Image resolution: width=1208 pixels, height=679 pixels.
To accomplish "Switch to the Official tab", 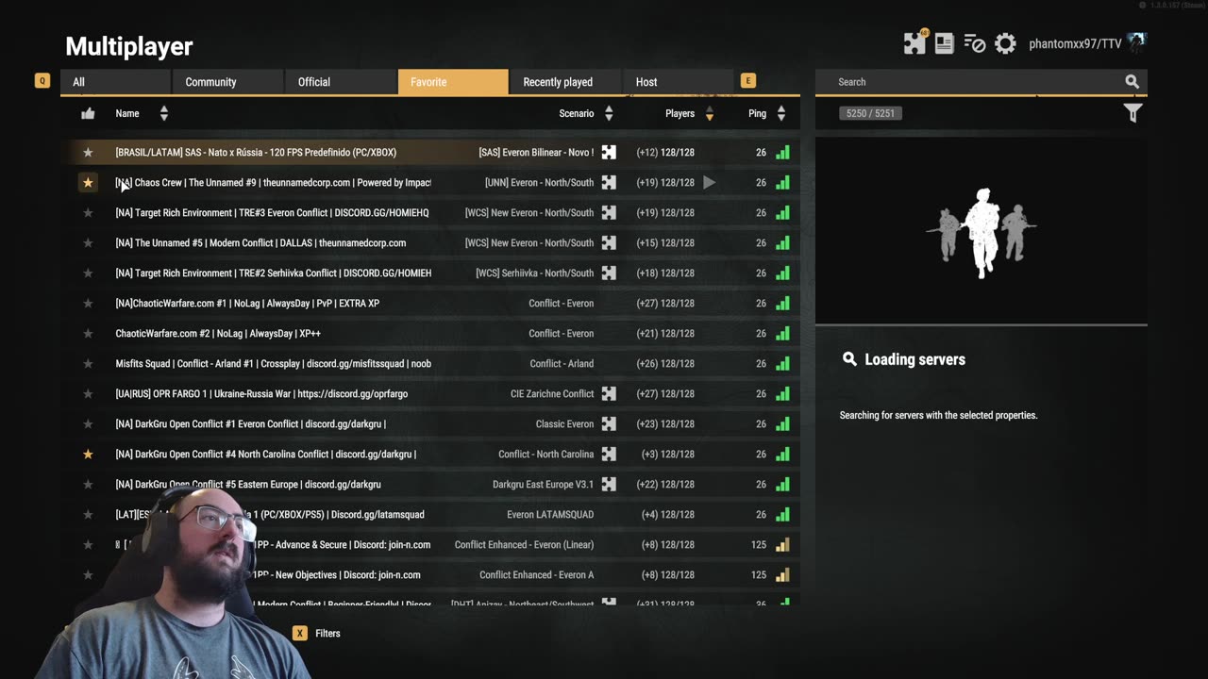I will [x=340, y=82].
